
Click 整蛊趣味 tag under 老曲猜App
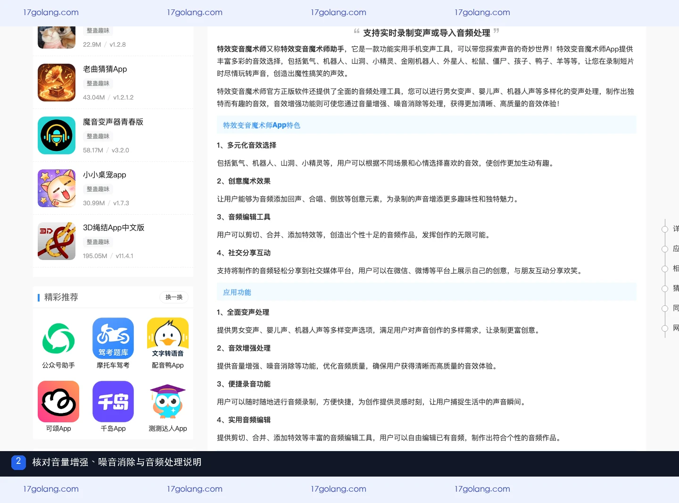click(x=98, y=84)
